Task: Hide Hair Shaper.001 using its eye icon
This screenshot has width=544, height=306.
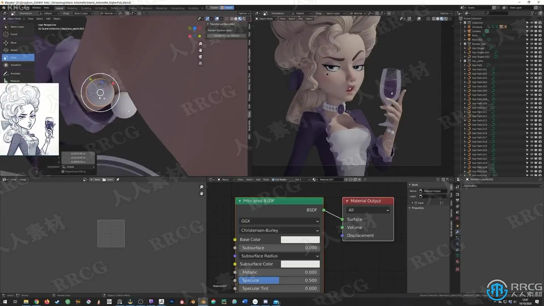Action: (532, 52)
